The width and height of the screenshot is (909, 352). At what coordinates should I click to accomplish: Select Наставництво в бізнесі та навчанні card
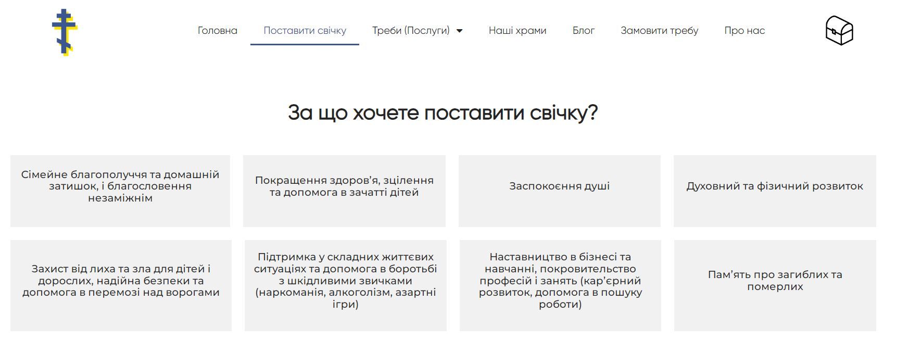pyautogui.click(x=560, y=285)
